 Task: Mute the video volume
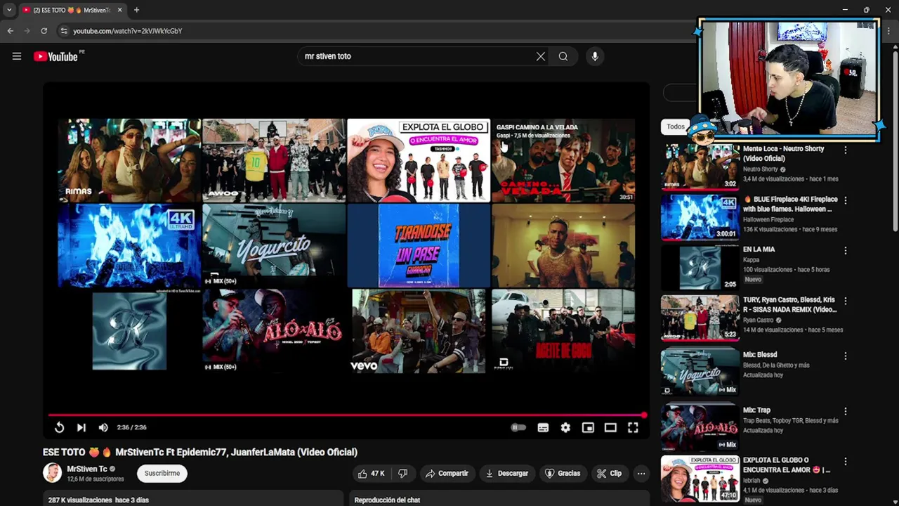[103, 427]
